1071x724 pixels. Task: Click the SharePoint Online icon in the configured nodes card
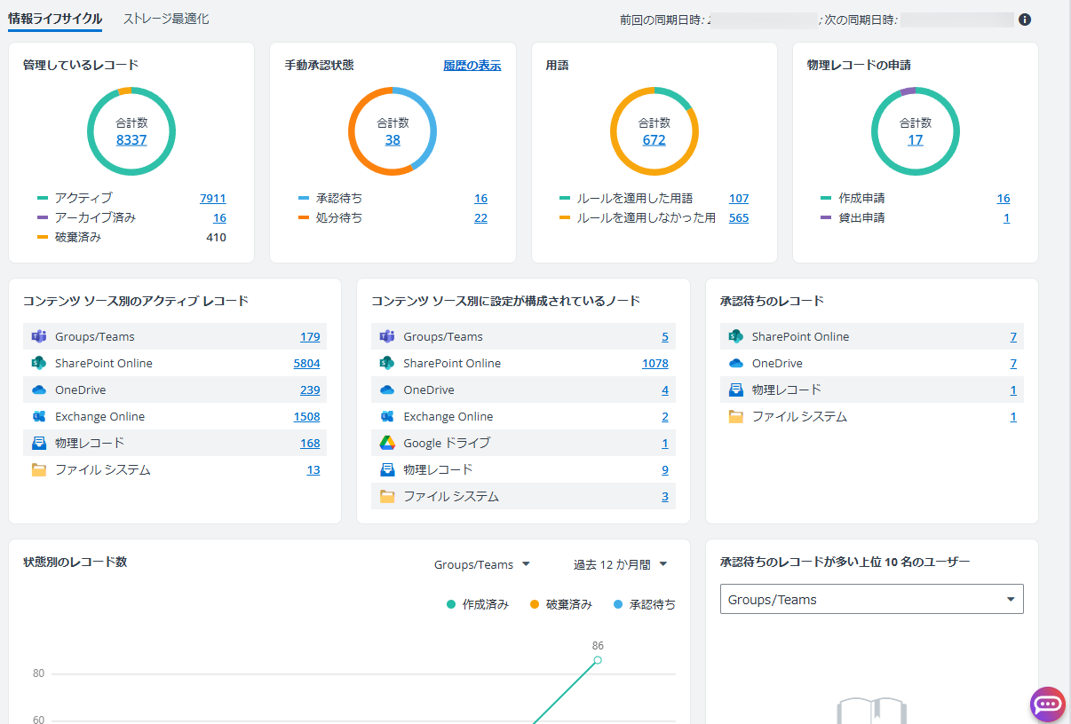pos(387,363)
